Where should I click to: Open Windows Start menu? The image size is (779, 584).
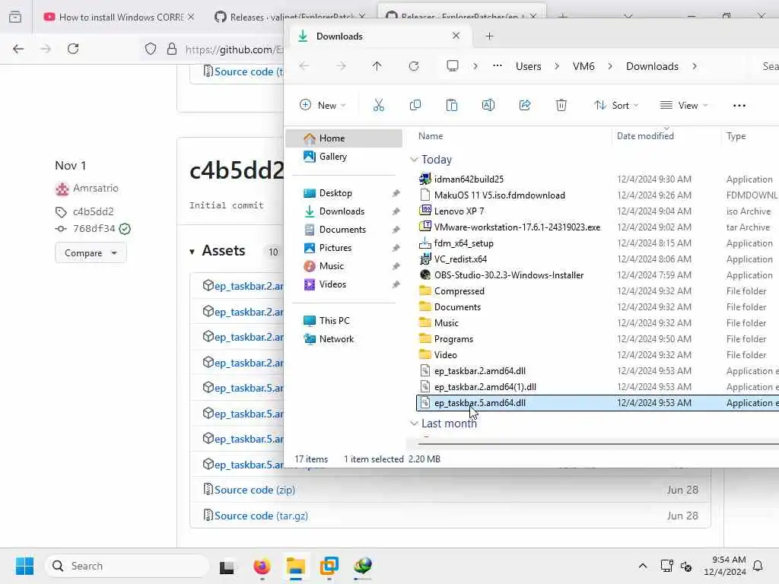(x=25, y=566)
